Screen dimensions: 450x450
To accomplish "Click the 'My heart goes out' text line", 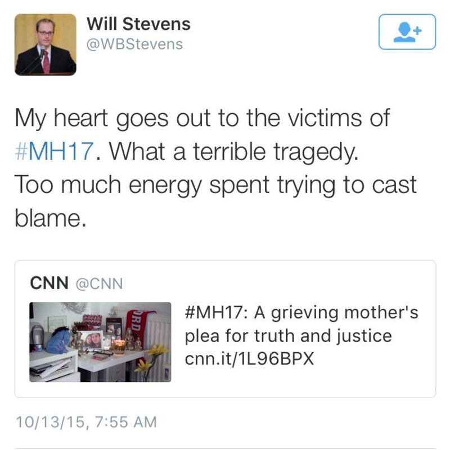I will click(x=201, y=119).
